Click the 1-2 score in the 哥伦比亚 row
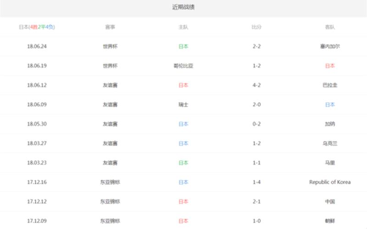This screenshot has height=229, width=367. [256, 65]
